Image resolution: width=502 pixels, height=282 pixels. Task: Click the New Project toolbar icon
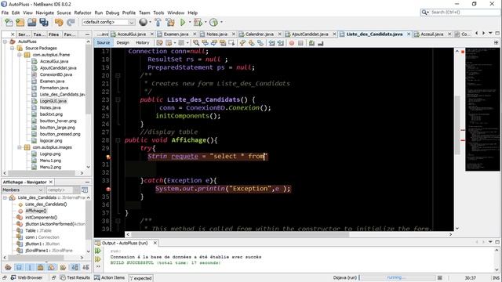(x=20, y=23)
